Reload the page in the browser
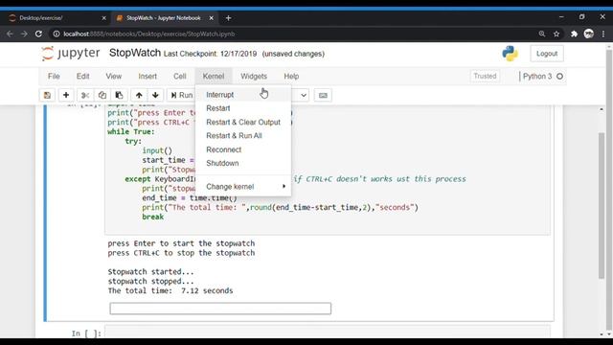Image resolution: width=613 pixels, height=345 pixels. [x=38, y=34]
